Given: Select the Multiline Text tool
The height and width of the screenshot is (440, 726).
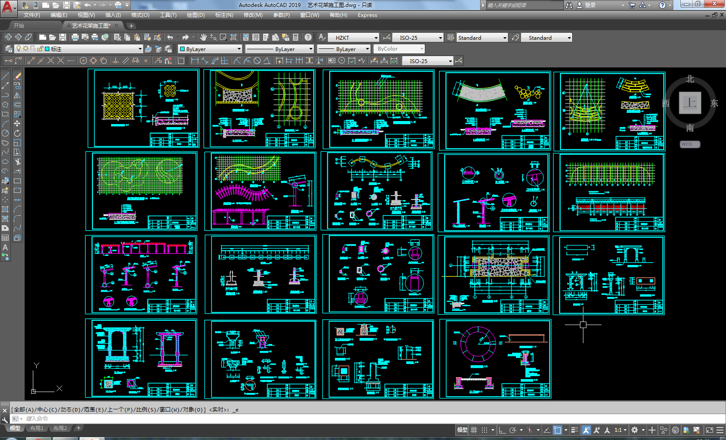Looking at the screenshot, I should (5, 247).
